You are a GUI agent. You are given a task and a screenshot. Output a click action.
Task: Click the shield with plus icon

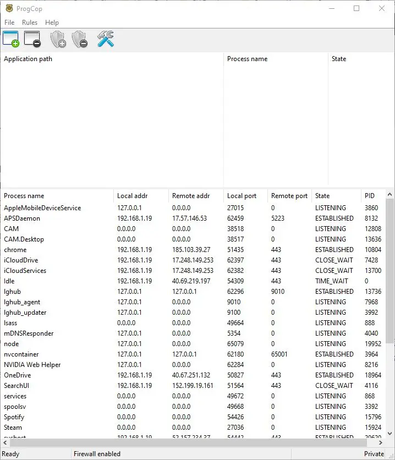pos(58,39)
